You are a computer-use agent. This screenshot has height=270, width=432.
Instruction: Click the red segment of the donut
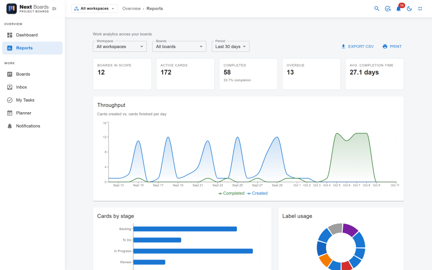(347, 266)
